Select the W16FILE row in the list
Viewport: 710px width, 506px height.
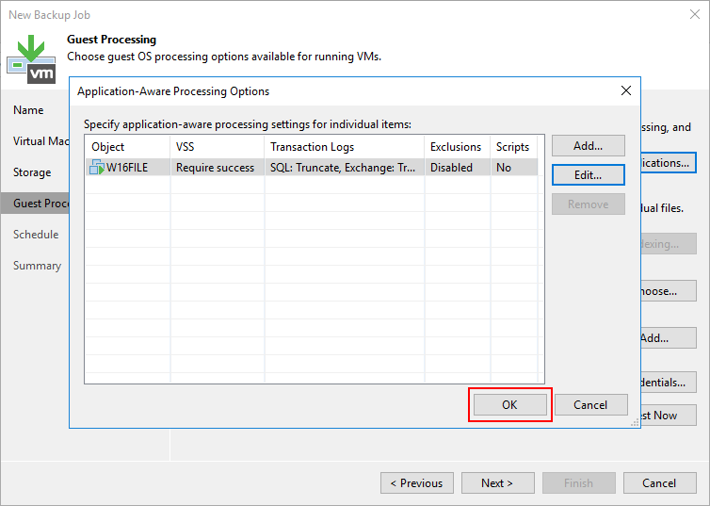point(311,168)
